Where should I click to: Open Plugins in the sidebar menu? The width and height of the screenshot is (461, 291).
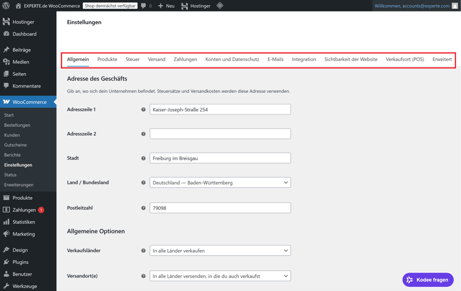coord(20,262)
